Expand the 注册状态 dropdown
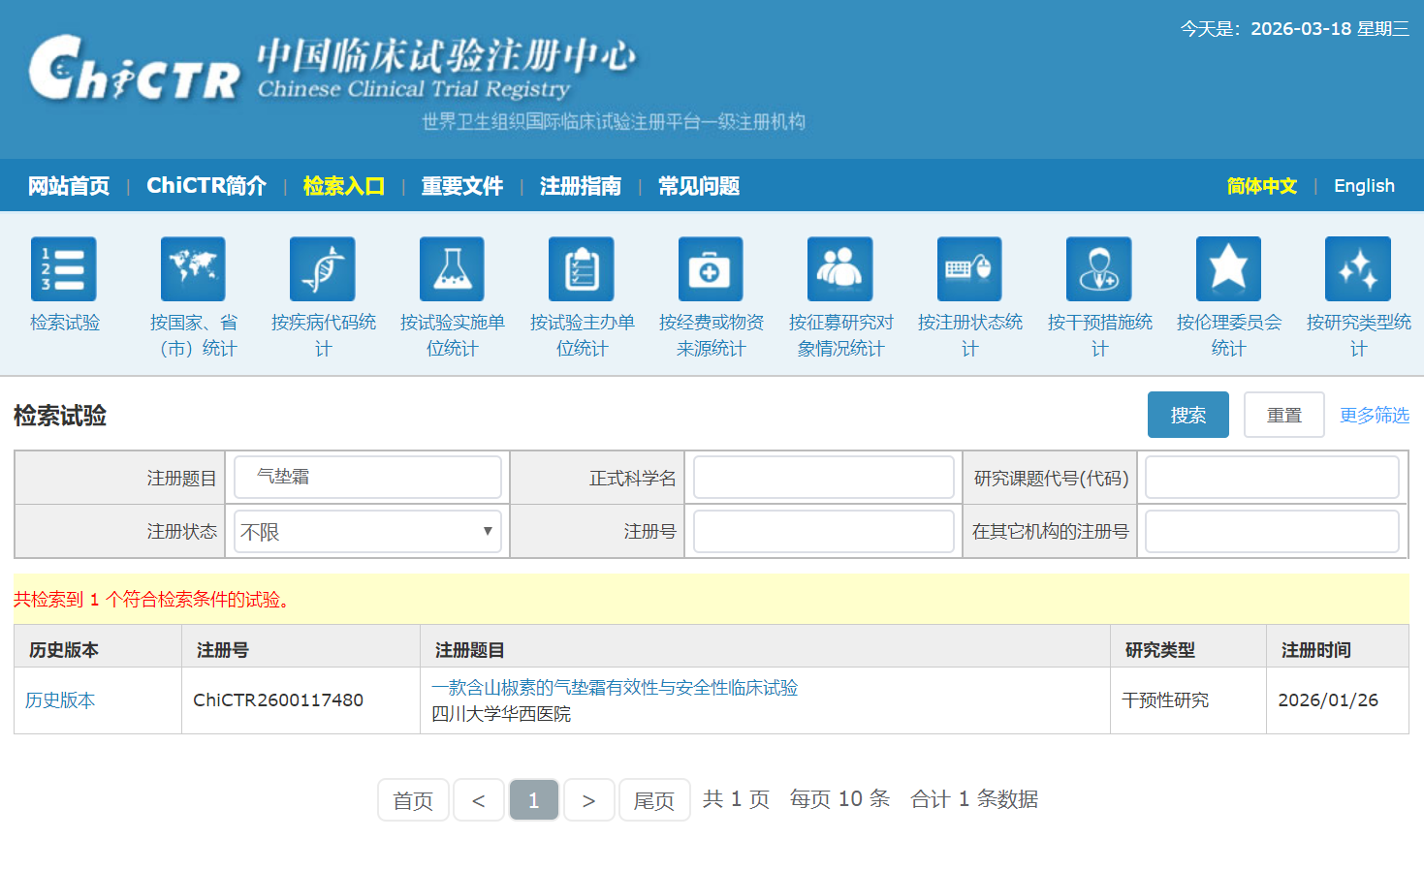 367,532
